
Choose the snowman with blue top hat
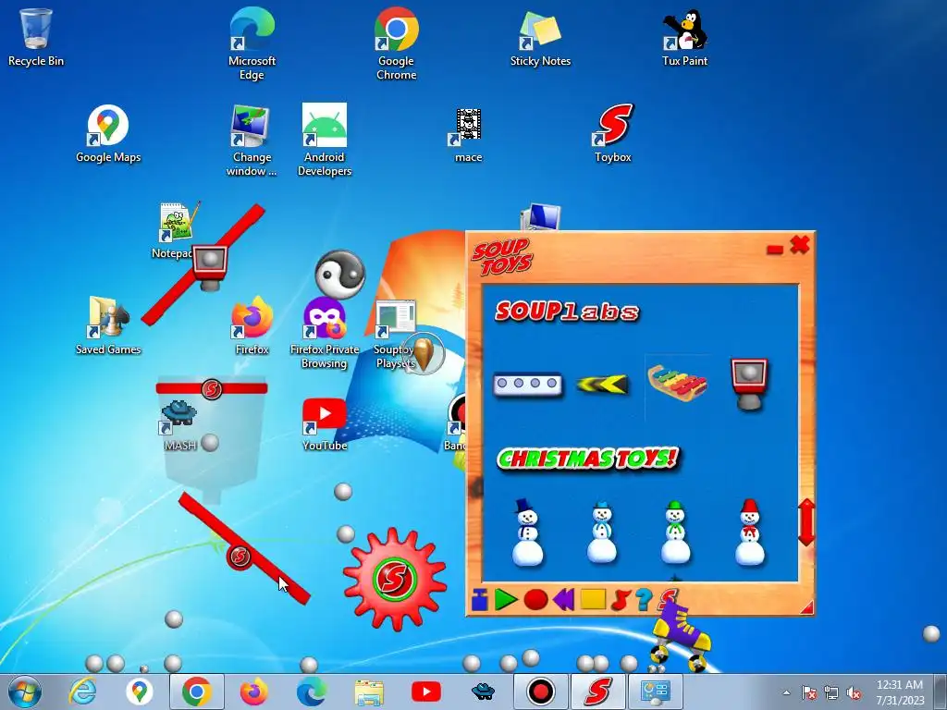click(527, 532)
